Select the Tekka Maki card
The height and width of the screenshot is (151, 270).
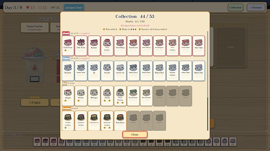[x=186, y=46]
